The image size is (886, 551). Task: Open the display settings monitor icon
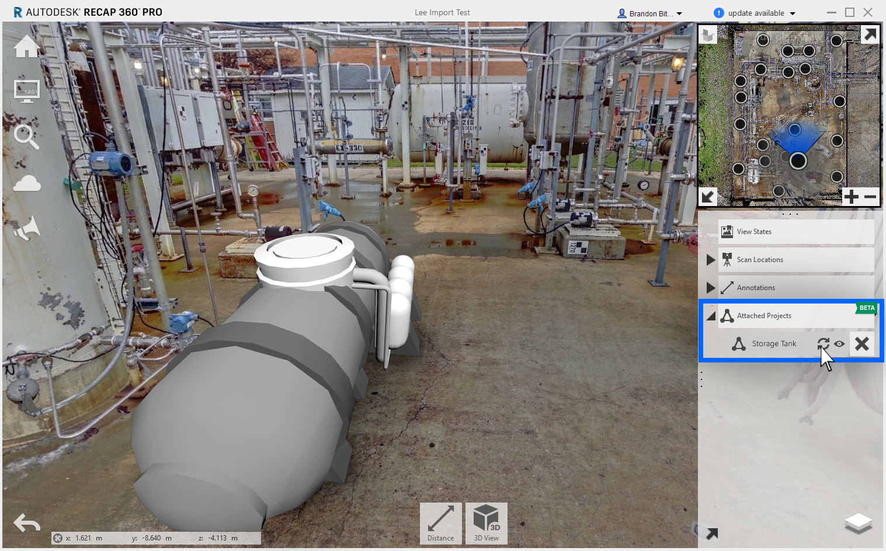27,91
